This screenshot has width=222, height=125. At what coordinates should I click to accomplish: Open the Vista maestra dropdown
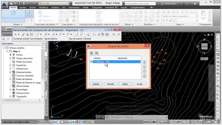click(x=23, y=43)
